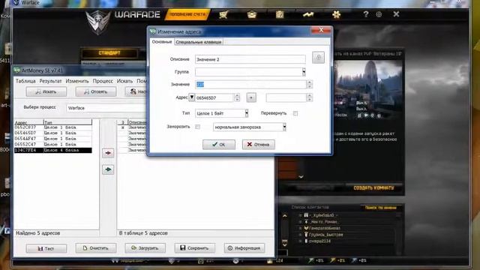
Task: Open the Выбери процесс Warface combo box
Action: click(106, 108)
